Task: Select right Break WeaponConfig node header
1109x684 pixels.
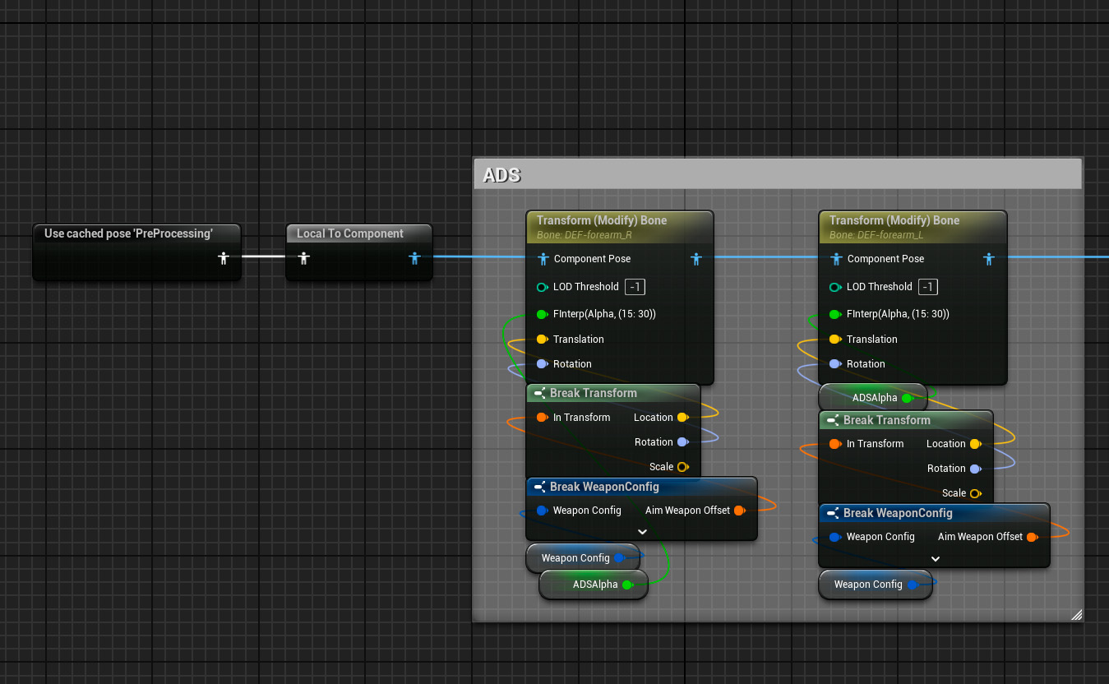Action: coord(934,513)
